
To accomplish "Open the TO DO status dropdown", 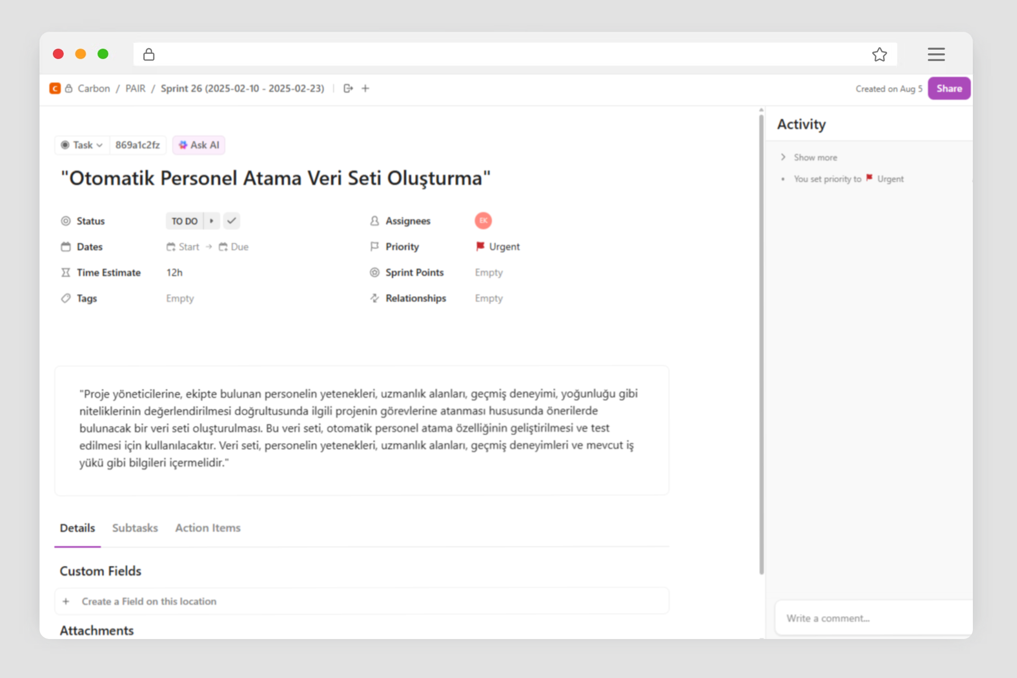I will (184, 221).
